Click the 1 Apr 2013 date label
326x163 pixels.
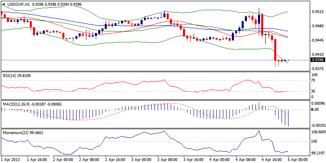click(11, 159)
